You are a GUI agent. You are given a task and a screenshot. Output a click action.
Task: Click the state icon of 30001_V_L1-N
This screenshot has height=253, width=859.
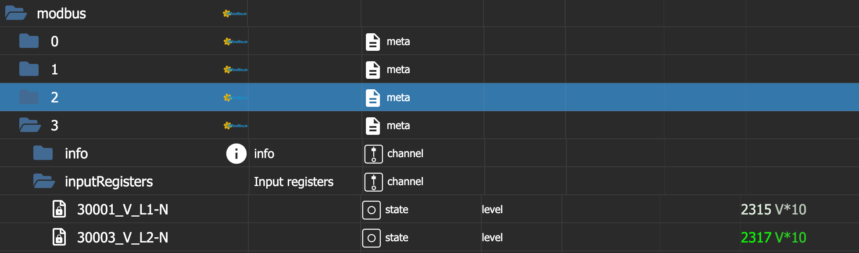point(371,210)
